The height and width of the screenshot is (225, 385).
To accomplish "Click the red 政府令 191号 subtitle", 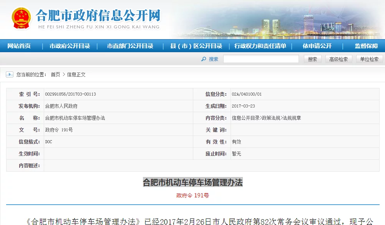I will tap(192, 195).
